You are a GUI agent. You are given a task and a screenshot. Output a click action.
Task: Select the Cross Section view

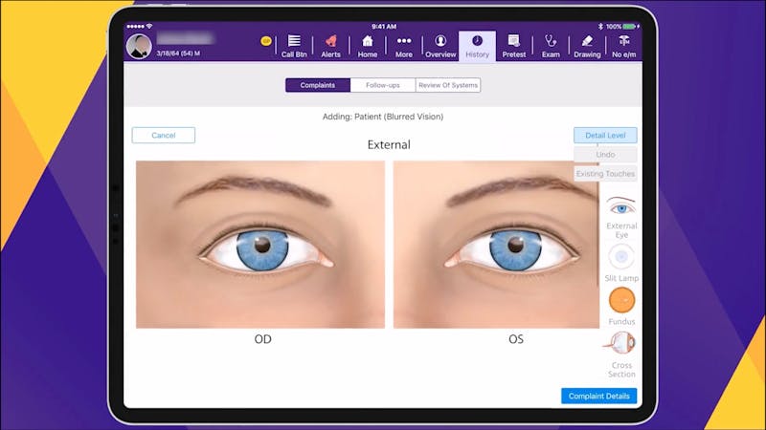(x=621, y=350)
